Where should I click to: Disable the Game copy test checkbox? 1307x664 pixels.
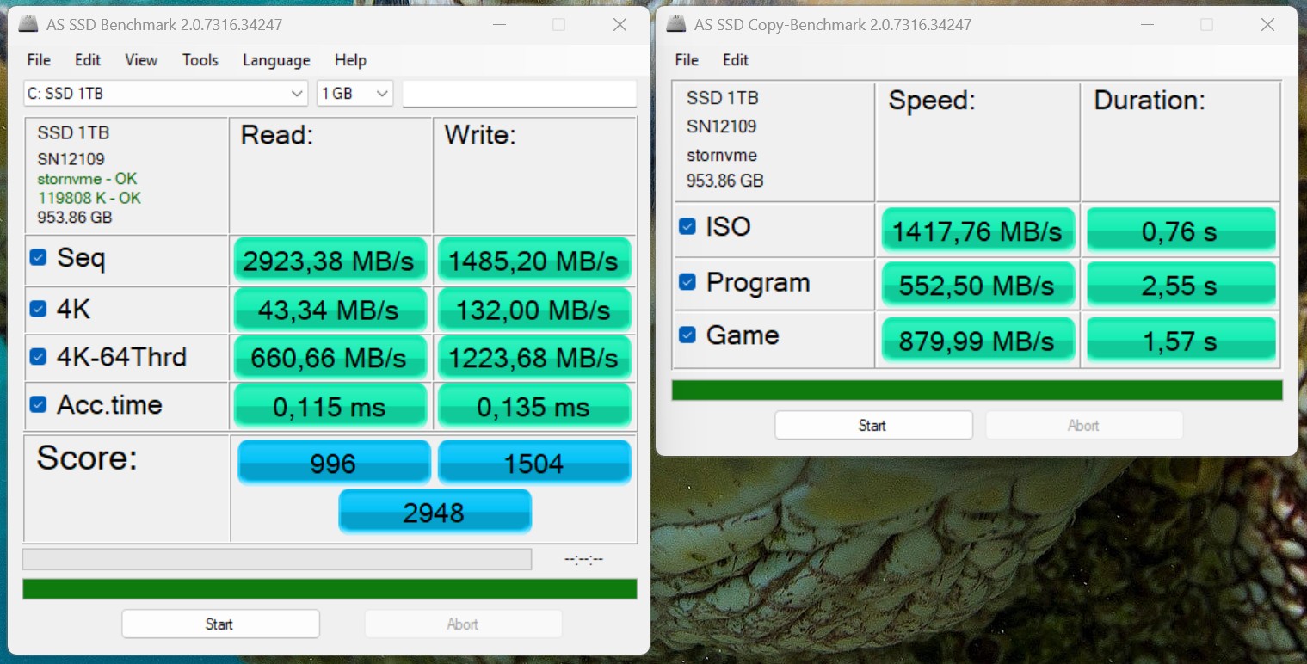click(x=687, y=335)
